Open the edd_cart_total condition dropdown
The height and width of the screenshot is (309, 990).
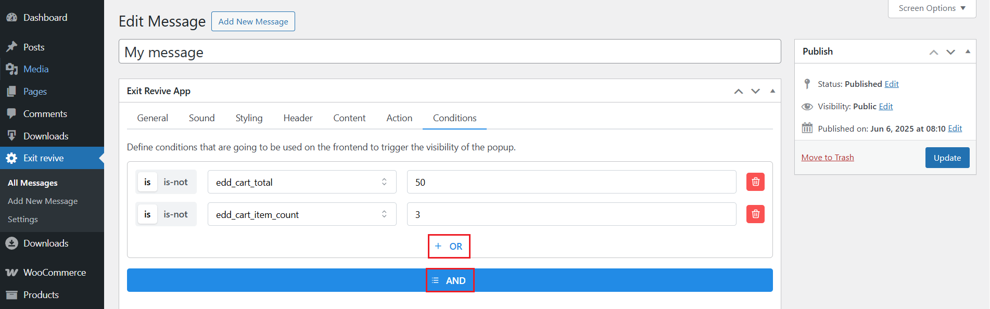tap(302, 182)
